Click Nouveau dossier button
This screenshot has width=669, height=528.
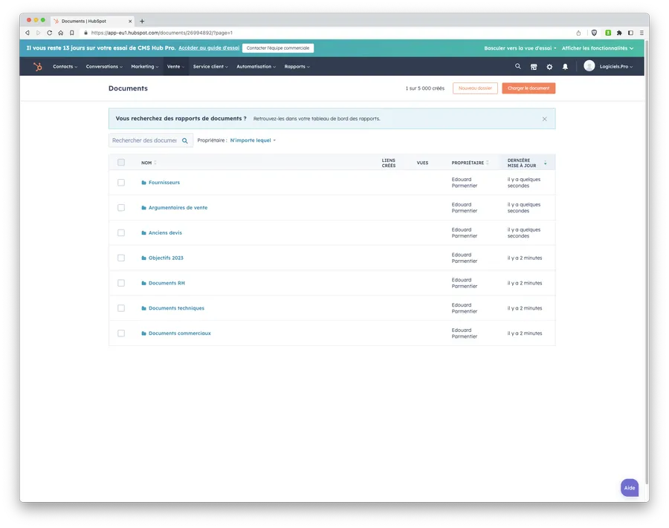pyautogui.click(x=475, y=88)
